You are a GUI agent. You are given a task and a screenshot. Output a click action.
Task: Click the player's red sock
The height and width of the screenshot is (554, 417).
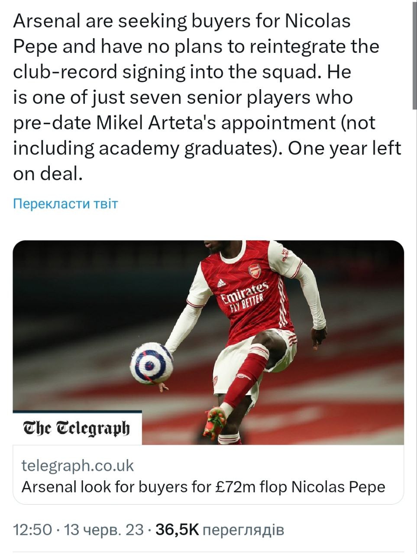(248, 374)
